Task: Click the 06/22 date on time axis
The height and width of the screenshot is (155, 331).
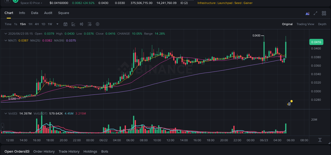Action: tap(103, 140)
